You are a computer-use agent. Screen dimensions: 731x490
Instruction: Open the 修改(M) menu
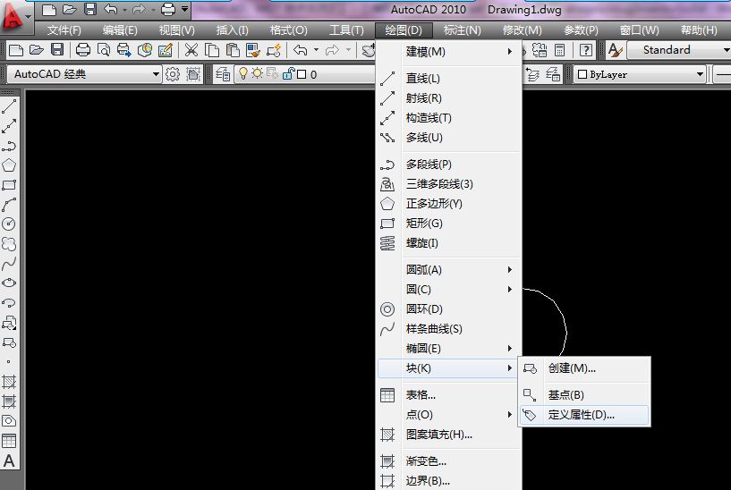pos(523,30)
